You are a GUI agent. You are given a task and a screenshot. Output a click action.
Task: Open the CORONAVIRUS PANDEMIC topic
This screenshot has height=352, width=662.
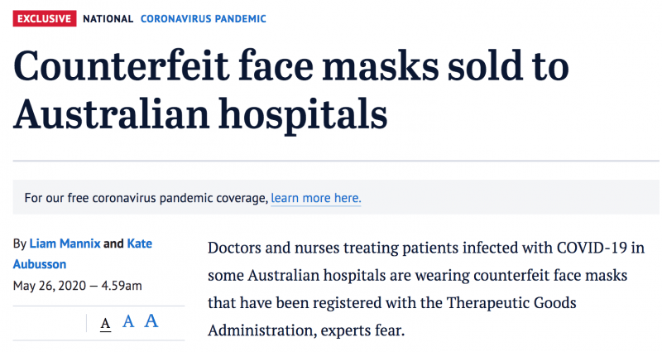click(x=204, y=19)
